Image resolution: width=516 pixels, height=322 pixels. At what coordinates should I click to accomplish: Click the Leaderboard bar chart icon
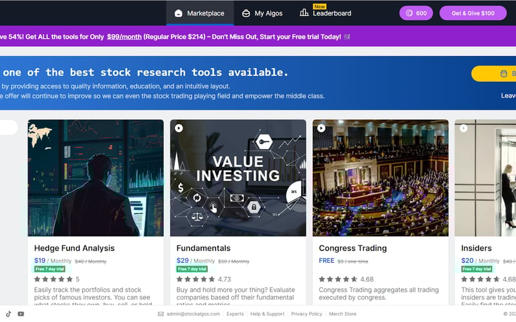[304, 12]
